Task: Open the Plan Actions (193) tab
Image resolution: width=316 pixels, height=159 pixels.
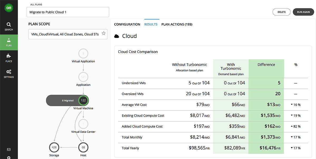Action: click(x=177, y=24)
